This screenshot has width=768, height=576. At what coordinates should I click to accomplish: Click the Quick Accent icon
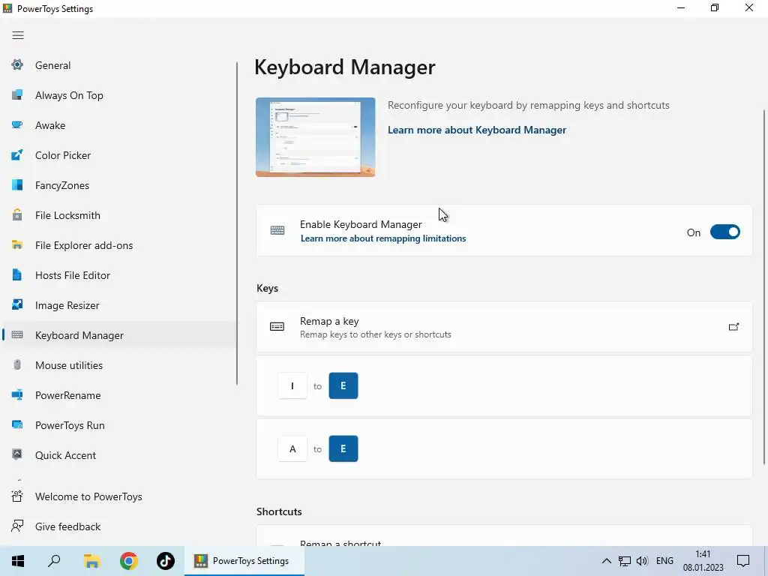17,454
